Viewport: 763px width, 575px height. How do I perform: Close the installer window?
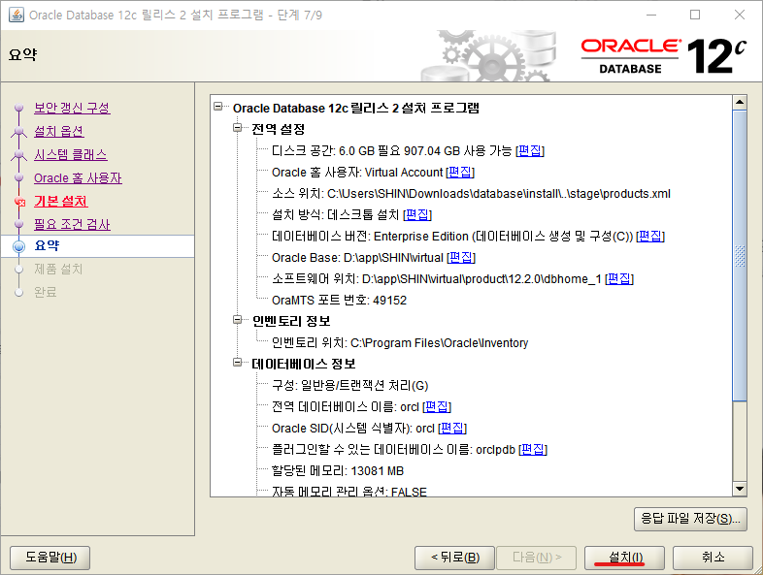pos(740,15)
